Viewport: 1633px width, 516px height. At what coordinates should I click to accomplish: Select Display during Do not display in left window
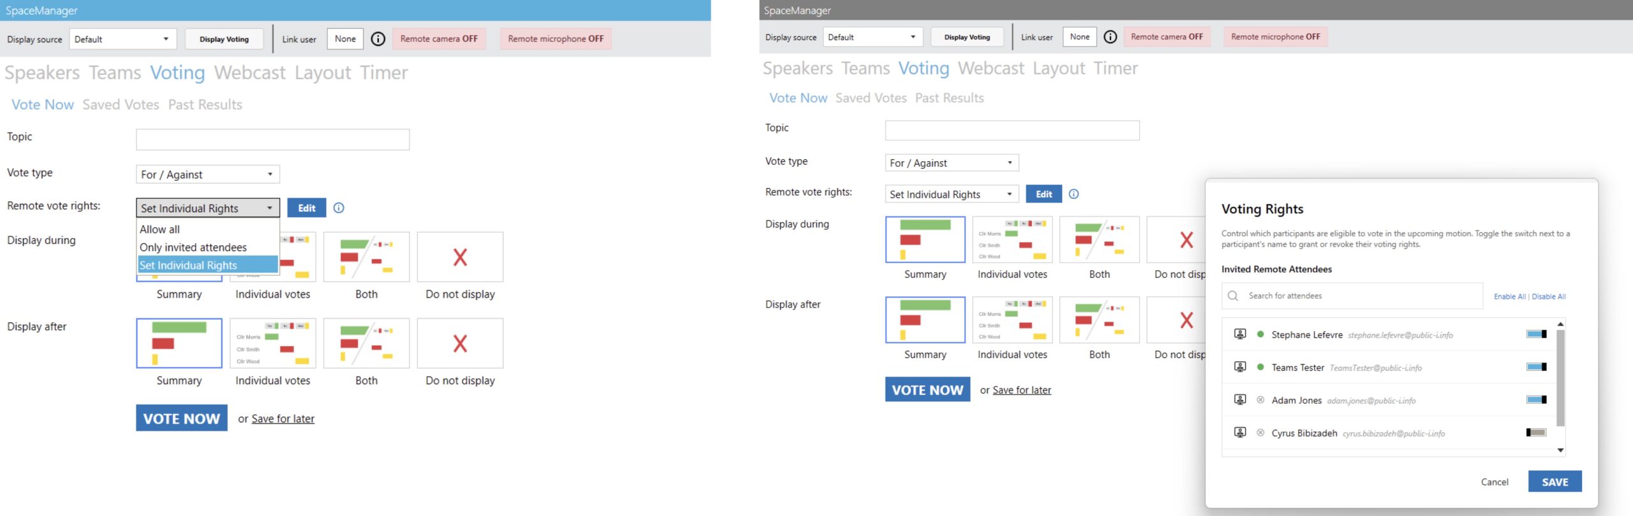[x=460, y=257]
